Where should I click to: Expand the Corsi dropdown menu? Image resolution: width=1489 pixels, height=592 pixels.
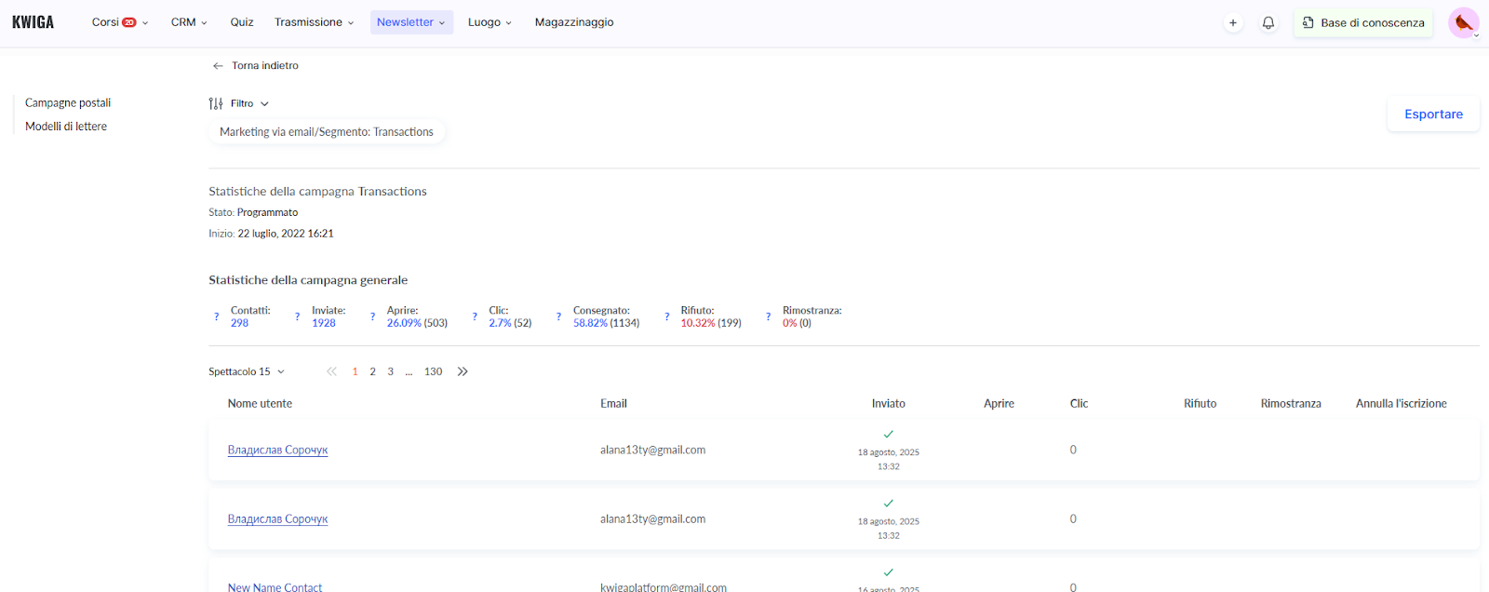coord(119,22)
